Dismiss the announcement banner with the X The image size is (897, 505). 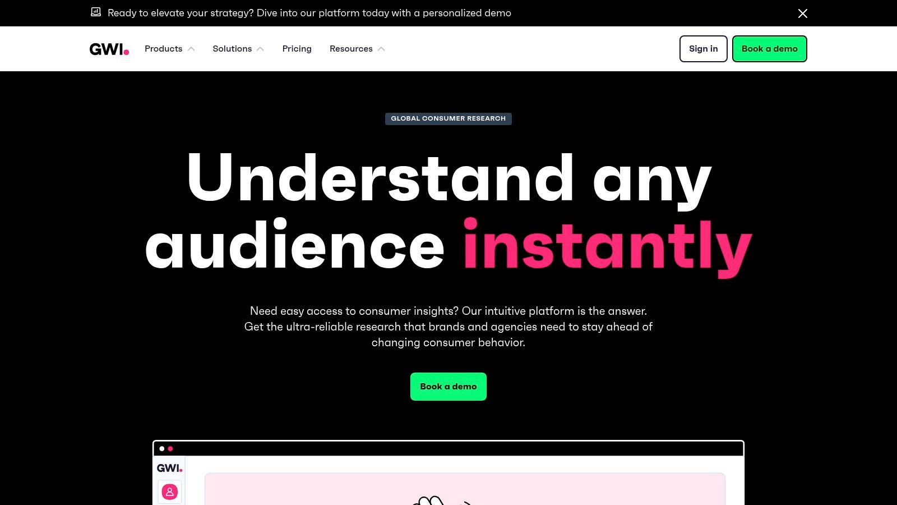(x=803, y=13)
